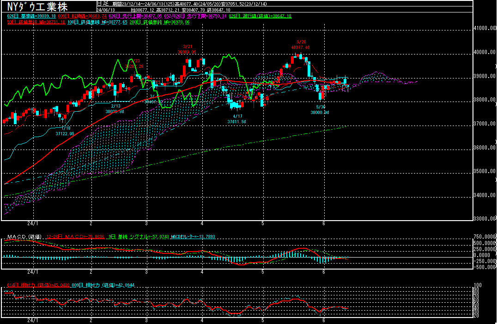Click the 100日 終値単純 MA=38777.65 legend

[97, 22]
